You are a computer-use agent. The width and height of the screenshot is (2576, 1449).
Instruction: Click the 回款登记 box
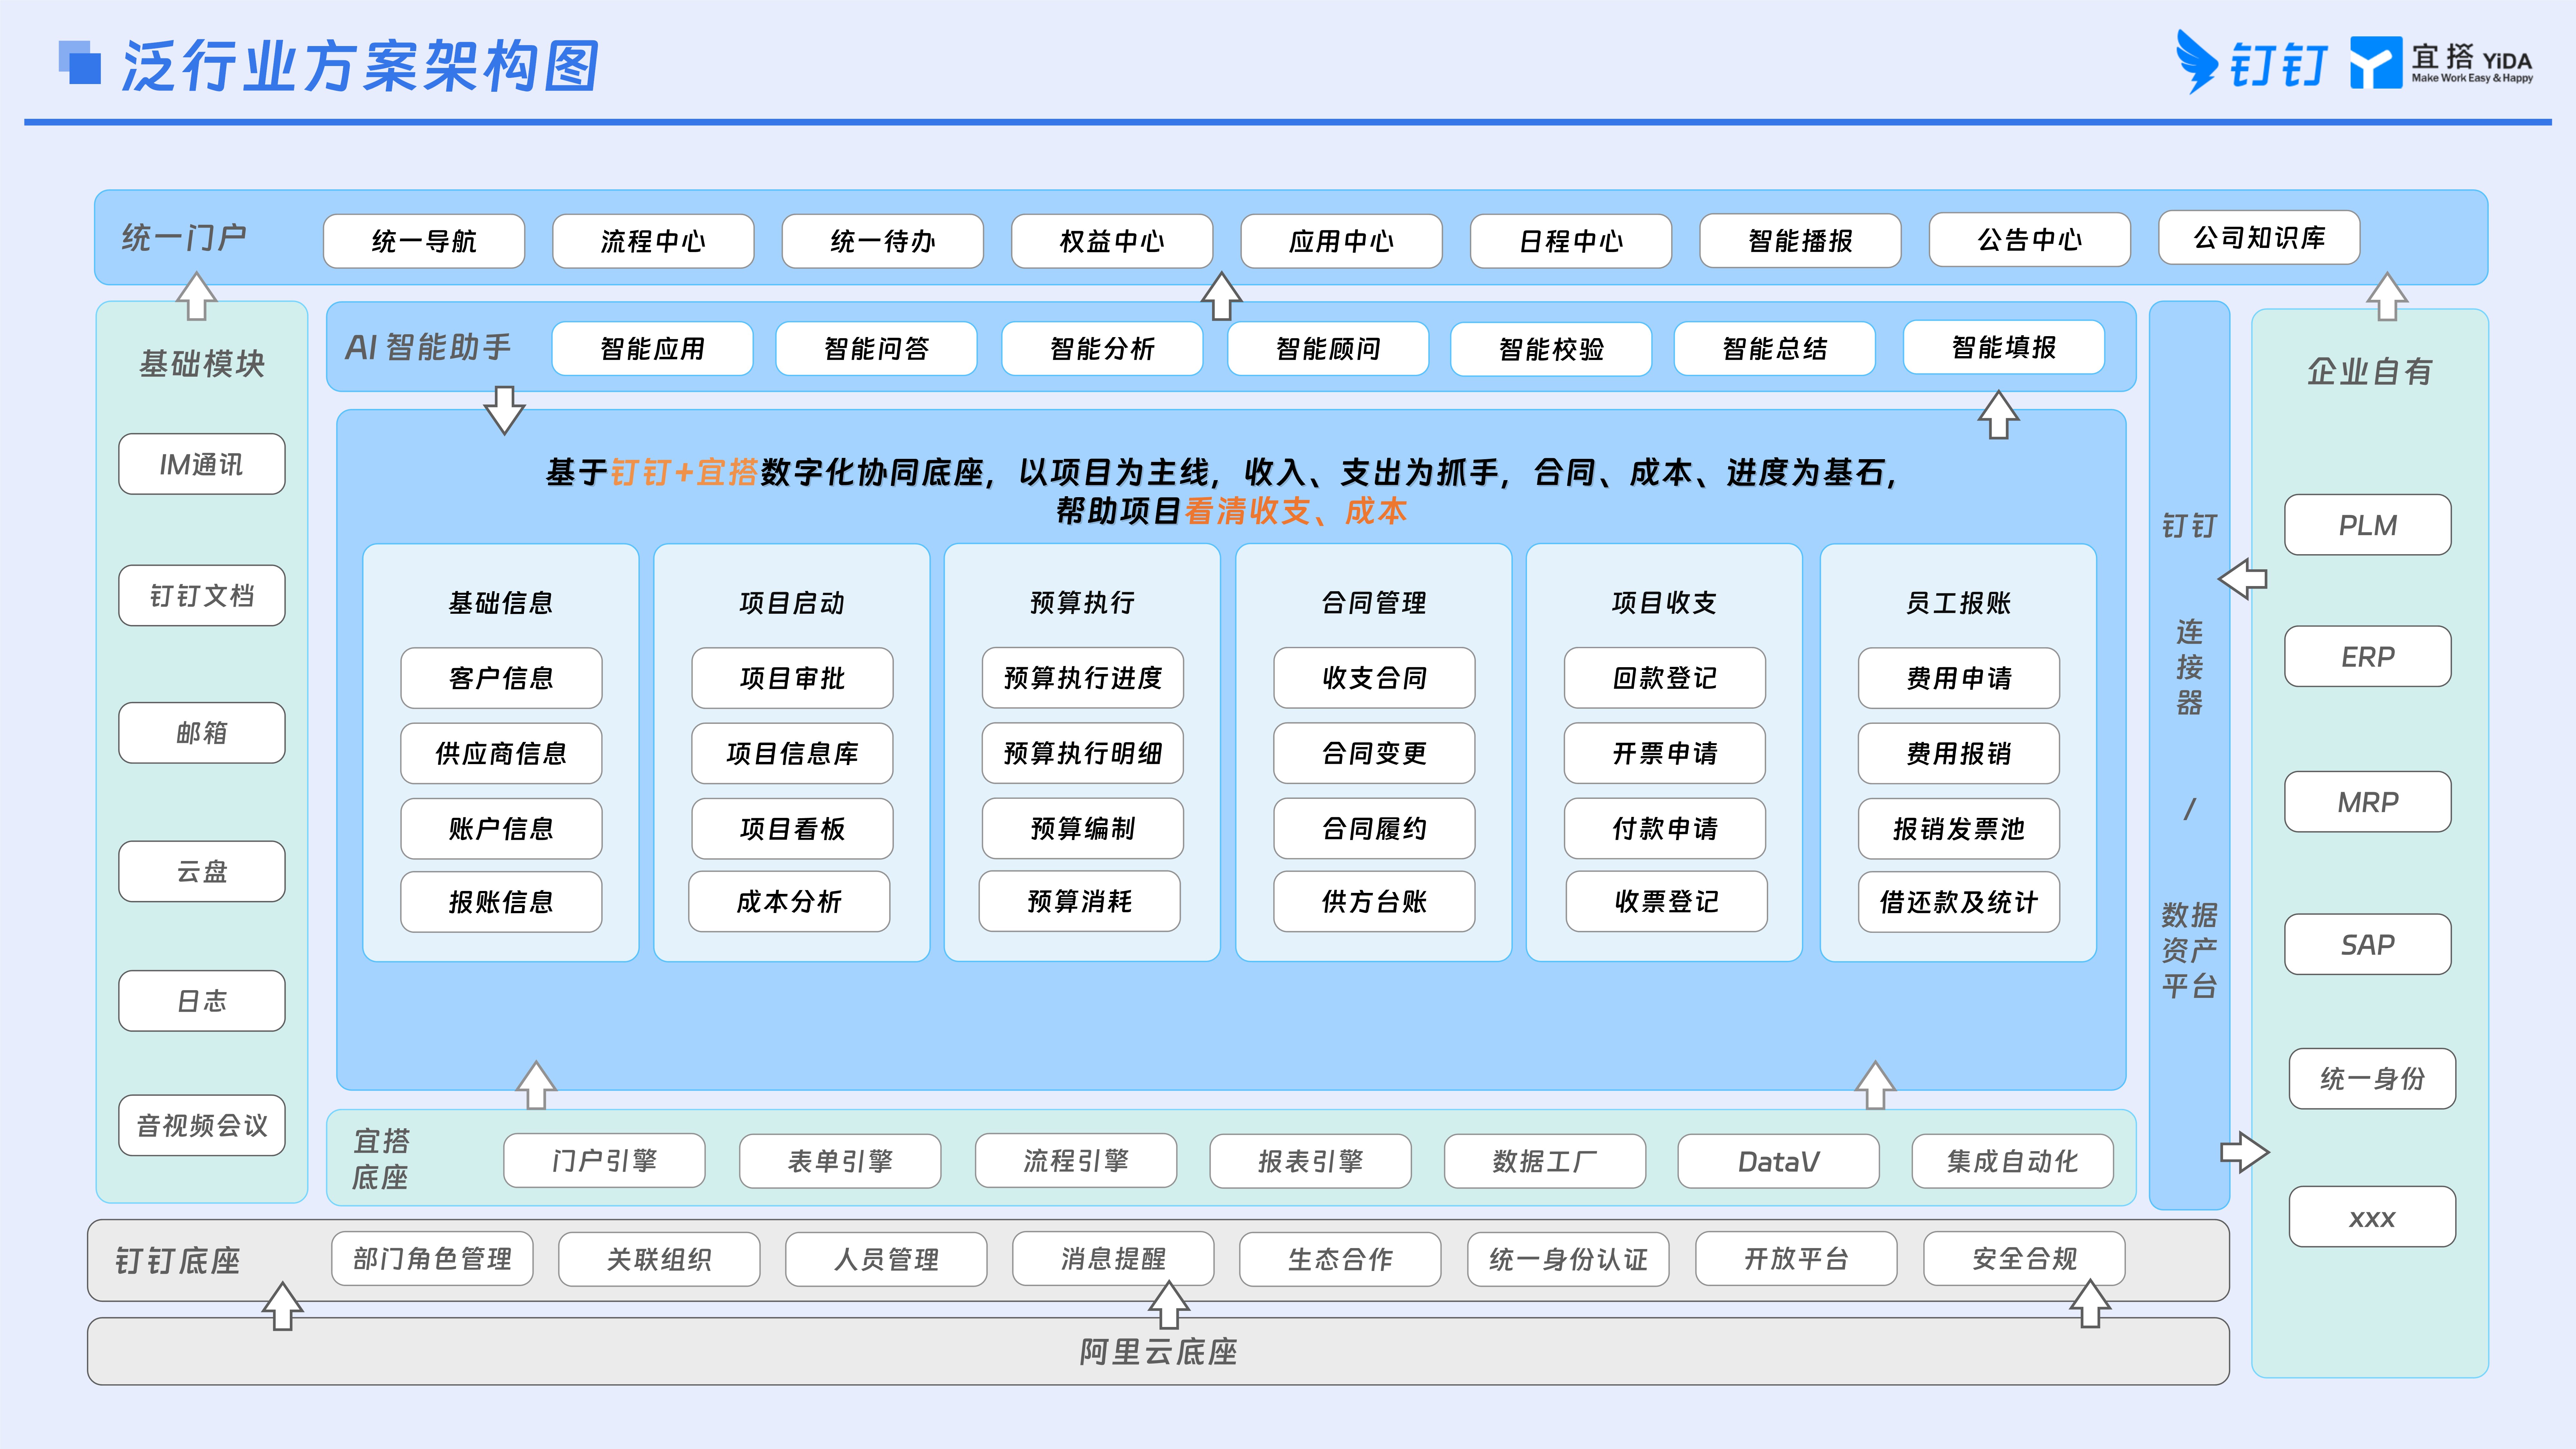(1665, 678)
